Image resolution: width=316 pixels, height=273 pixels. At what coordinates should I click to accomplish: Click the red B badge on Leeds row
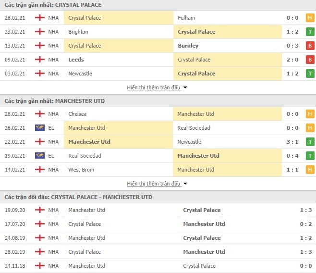310,60
